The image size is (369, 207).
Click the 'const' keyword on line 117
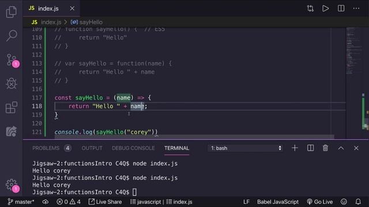(63, 98)
